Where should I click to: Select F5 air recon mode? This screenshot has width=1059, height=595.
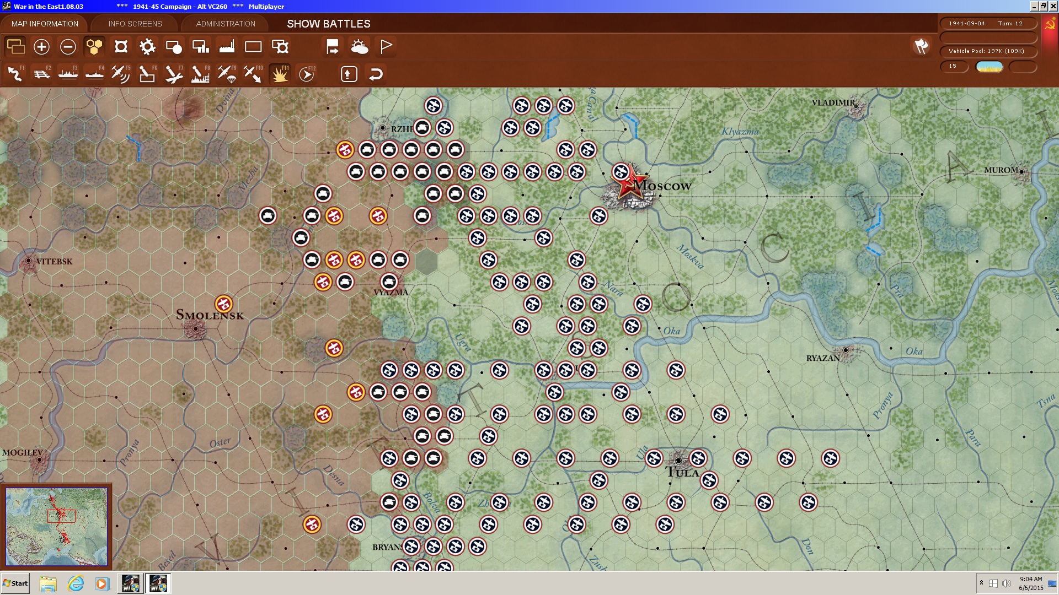(x=121, y=74)
